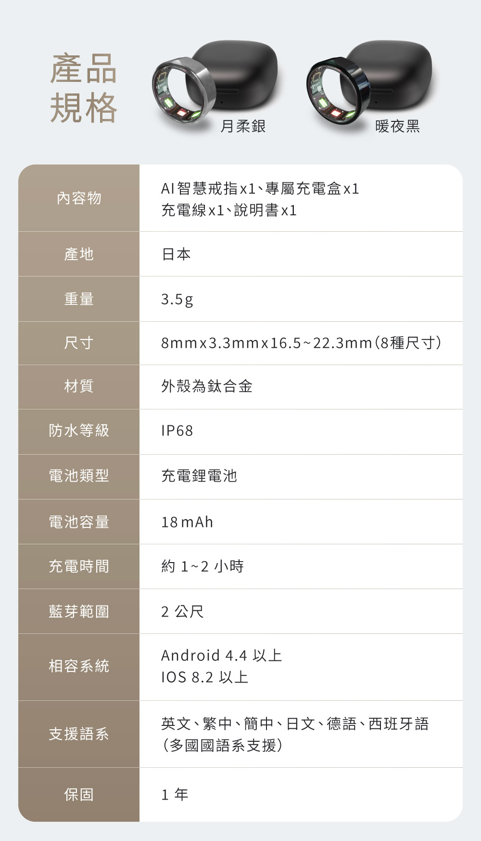
Task: Click the 18mAh battery capacity value
Action: (187, 522)
